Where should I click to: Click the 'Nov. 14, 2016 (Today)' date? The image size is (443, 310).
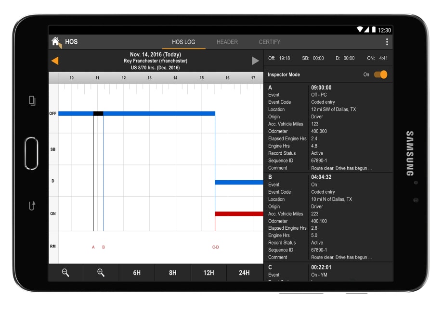[x=156, y=54]
